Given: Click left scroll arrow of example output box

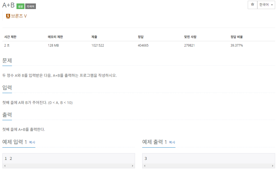Looking at the screenshot, I should (x=145, y=166).
